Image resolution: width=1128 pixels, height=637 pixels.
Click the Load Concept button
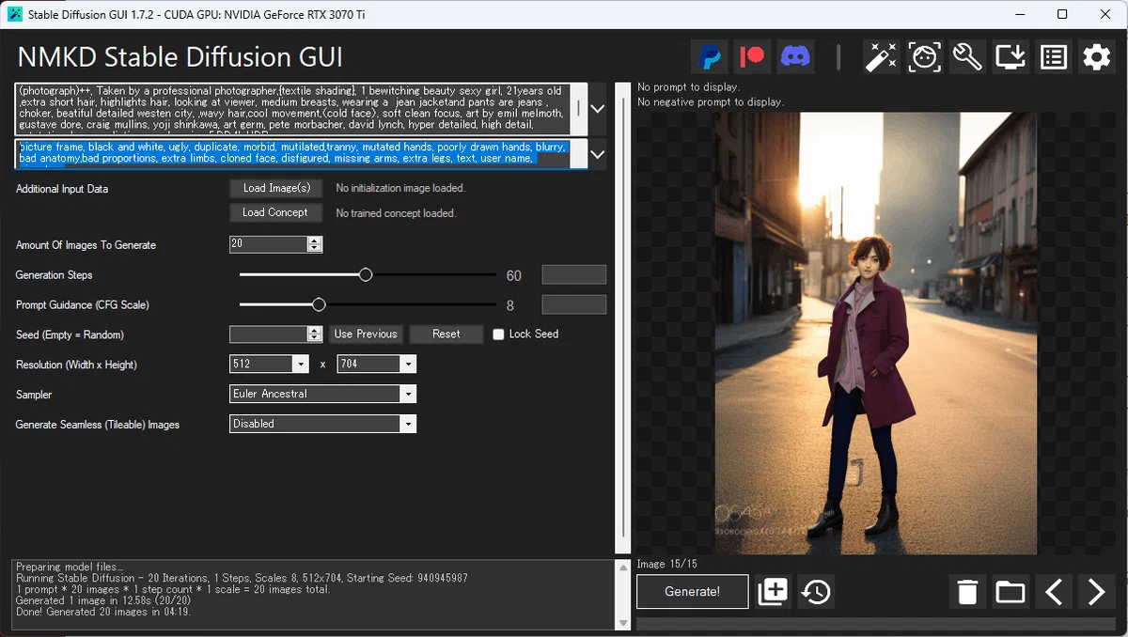(276, 212)
